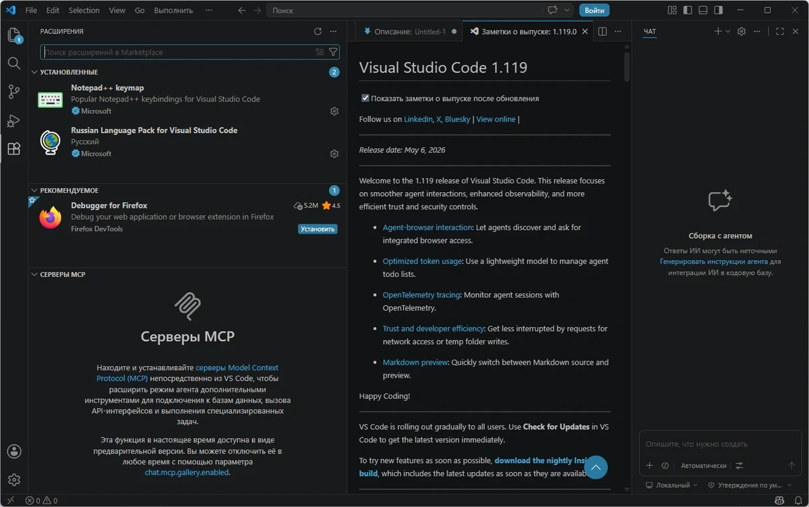Clear extensions search results icon
The width and height of the screenshot is (809, 507).
(320, 52)
